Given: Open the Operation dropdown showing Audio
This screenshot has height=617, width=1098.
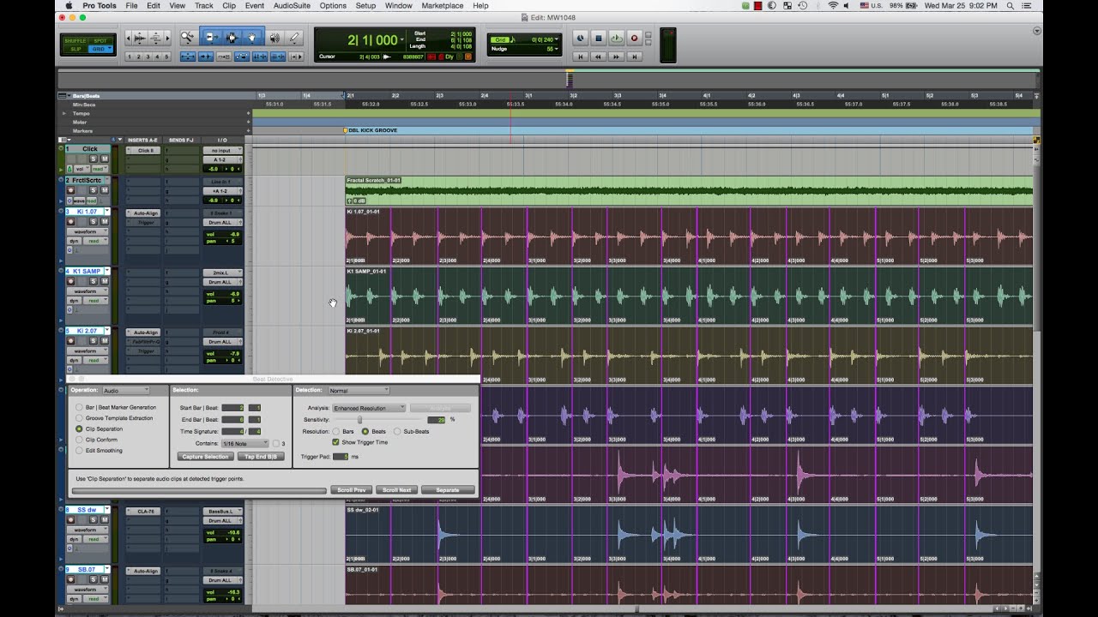Looking at the screenshot, I should coord(125,391).
